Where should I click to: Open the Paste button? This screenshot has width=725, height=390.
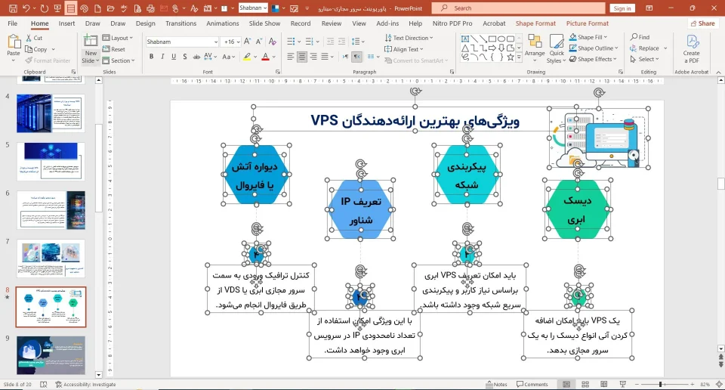pyautogui.click(x=14, y=48)
